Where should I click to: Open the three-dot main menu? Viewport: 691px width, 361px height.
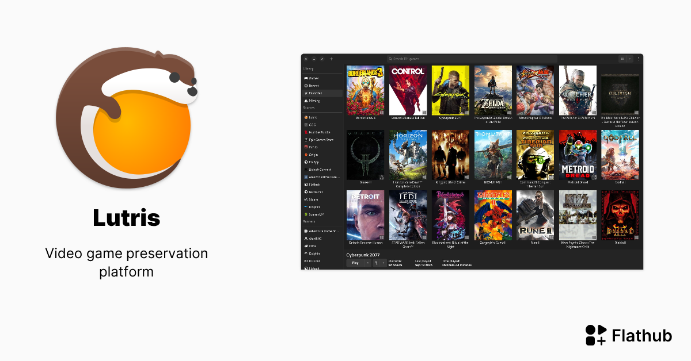[638, 59]
